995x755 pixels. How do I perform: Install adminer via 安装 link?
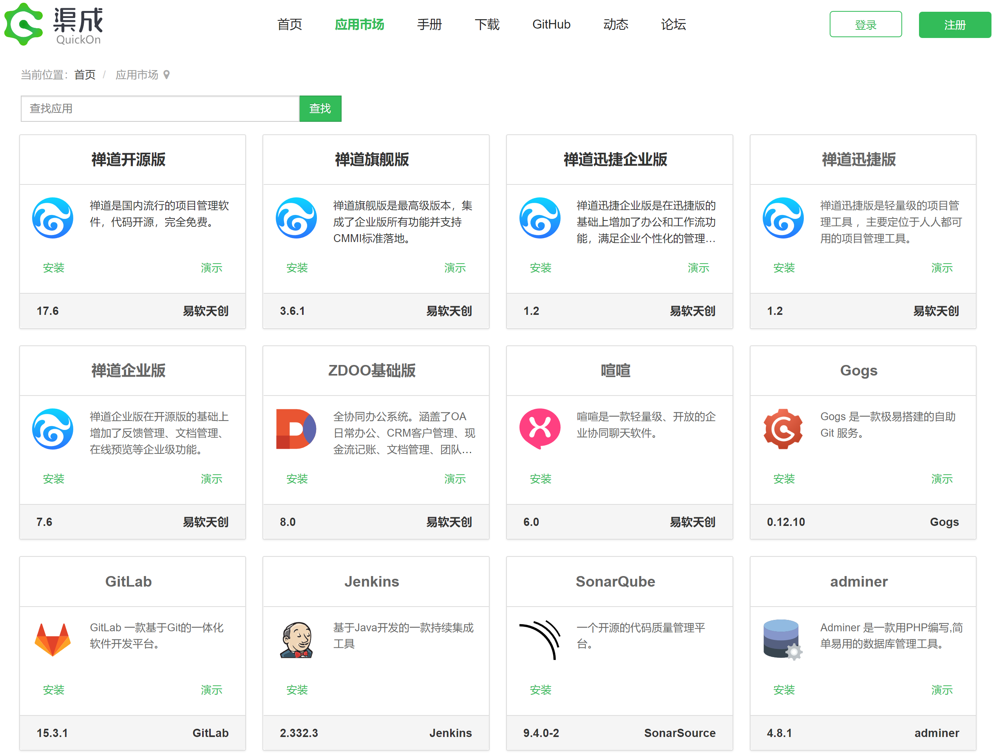tap(783, 689)
